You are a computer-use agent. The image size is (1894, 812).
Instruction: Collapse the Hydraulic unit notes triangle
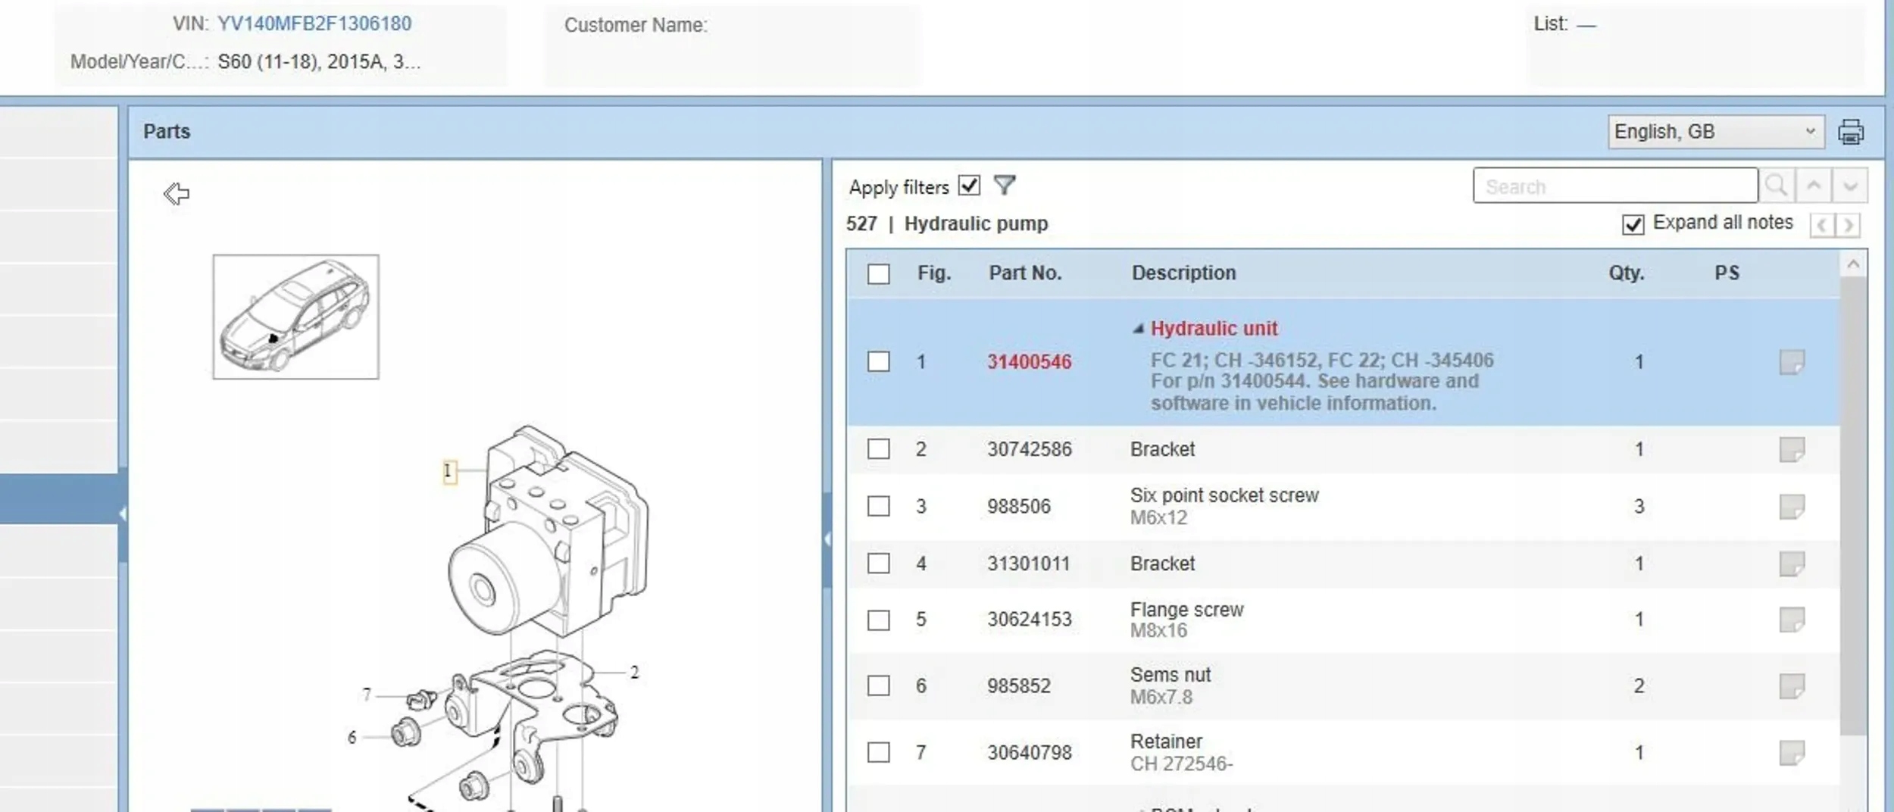(x=1137, y=329)
